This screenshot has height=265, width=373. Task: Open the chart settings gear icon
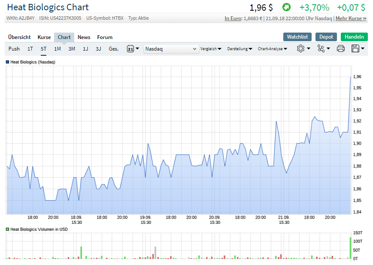pos(301,49)
